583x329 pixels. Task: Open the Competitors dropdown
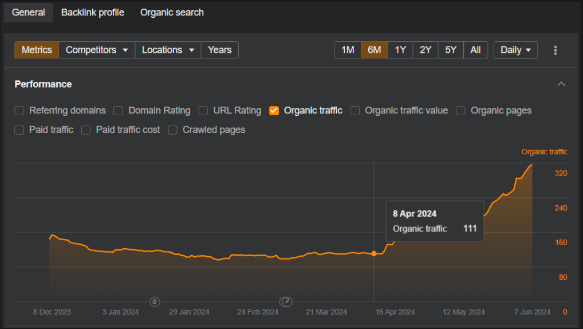coord(97,50)
